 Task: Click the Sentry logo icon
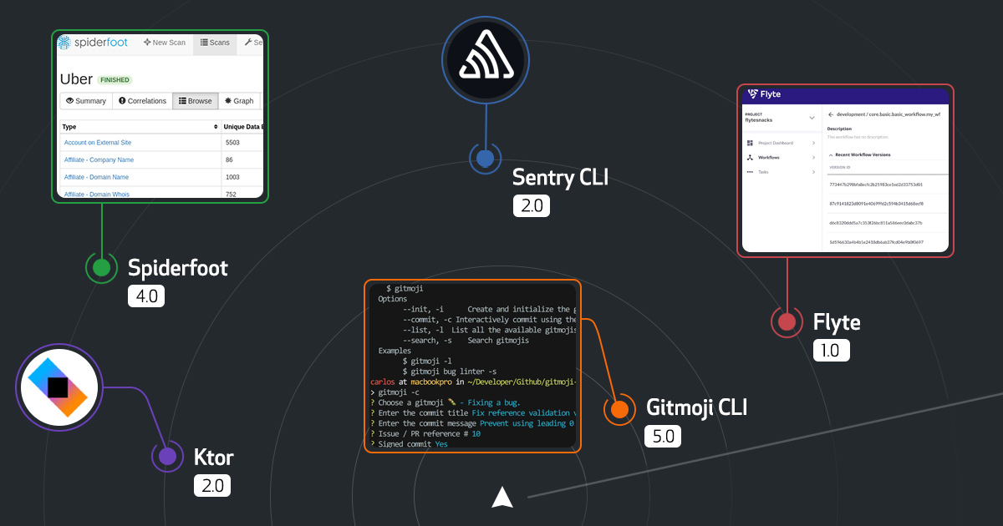coord(485,59)
